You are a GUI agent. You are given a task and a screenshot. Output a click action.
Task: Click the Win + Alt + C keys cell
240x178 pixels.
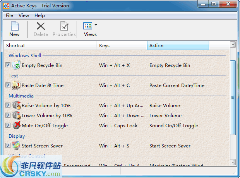[115, 86]
